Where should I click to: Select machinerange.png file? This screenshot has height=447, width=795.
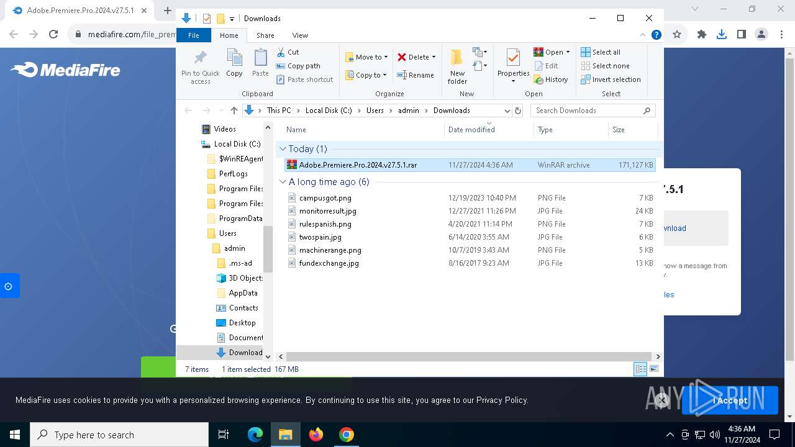coord(470,250)
